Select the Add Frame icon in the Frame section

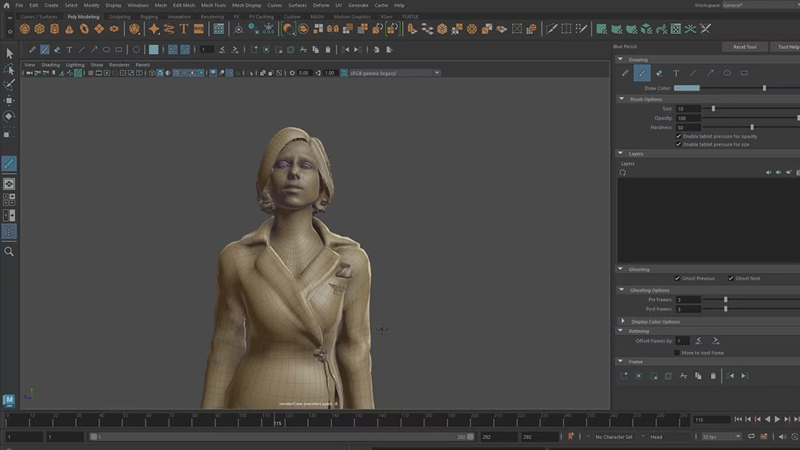point(624,376)
